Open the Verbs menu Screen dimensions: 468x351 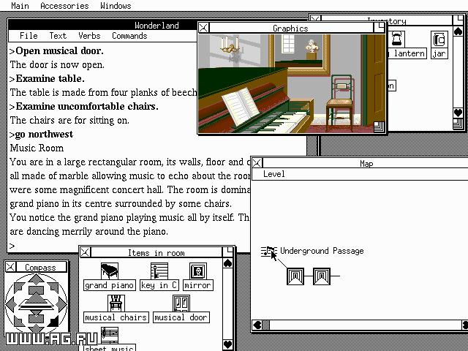pyautogui.click(x=89, y=36)
